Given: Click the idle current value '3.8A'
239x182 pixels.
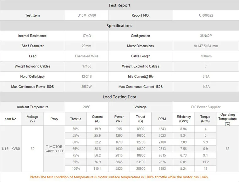Looking at the screenshot, I should [206, 77].
